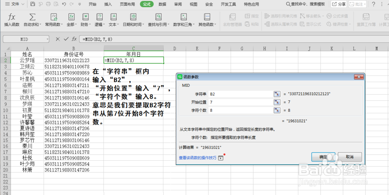Open the Financial (财务) functions icon

click(85, 17)
